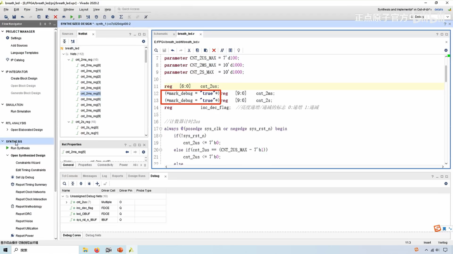Click Run Simulation
Viewport: 453px width, 254px height.
(x=21, y=111)
